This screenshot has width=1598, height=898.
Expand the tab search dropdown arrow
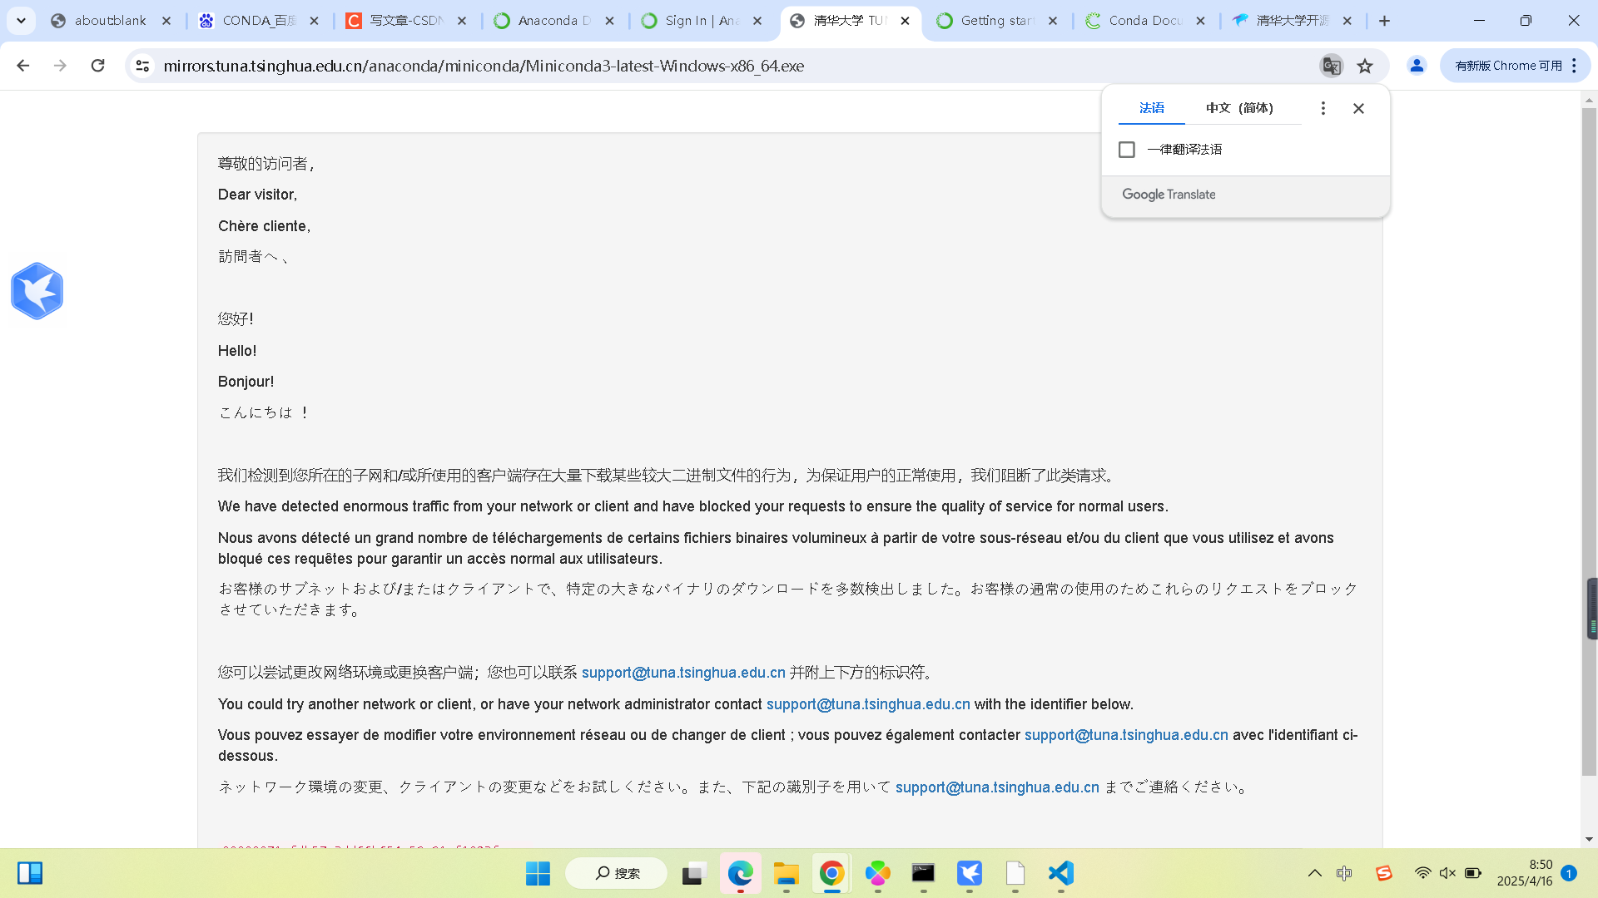21,21
